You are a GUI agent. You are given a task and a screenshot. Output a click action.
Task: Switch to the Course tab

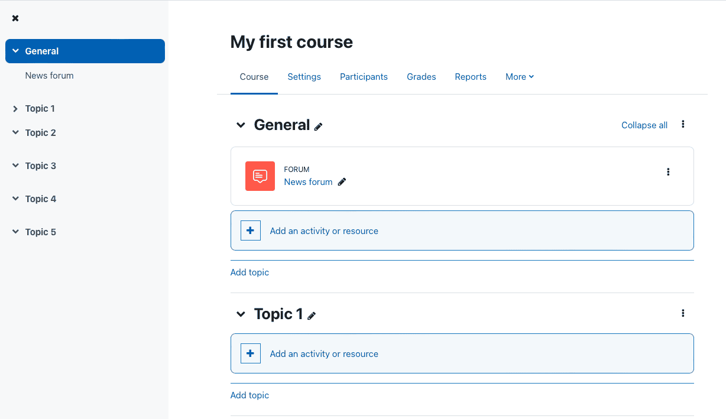point(254,77)
